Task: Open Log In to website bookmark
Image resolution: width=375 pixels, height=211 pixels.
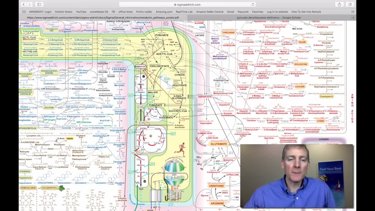Action: click(277, 12)
